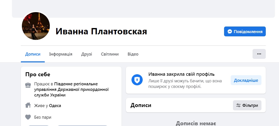Click the blue shield lock icon
This screenshot has width=279, height=126.
click(137, 80)
